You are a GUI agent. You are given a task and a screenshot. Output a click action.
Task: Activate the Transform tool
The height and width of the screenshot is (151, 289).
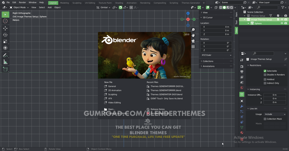5,48
